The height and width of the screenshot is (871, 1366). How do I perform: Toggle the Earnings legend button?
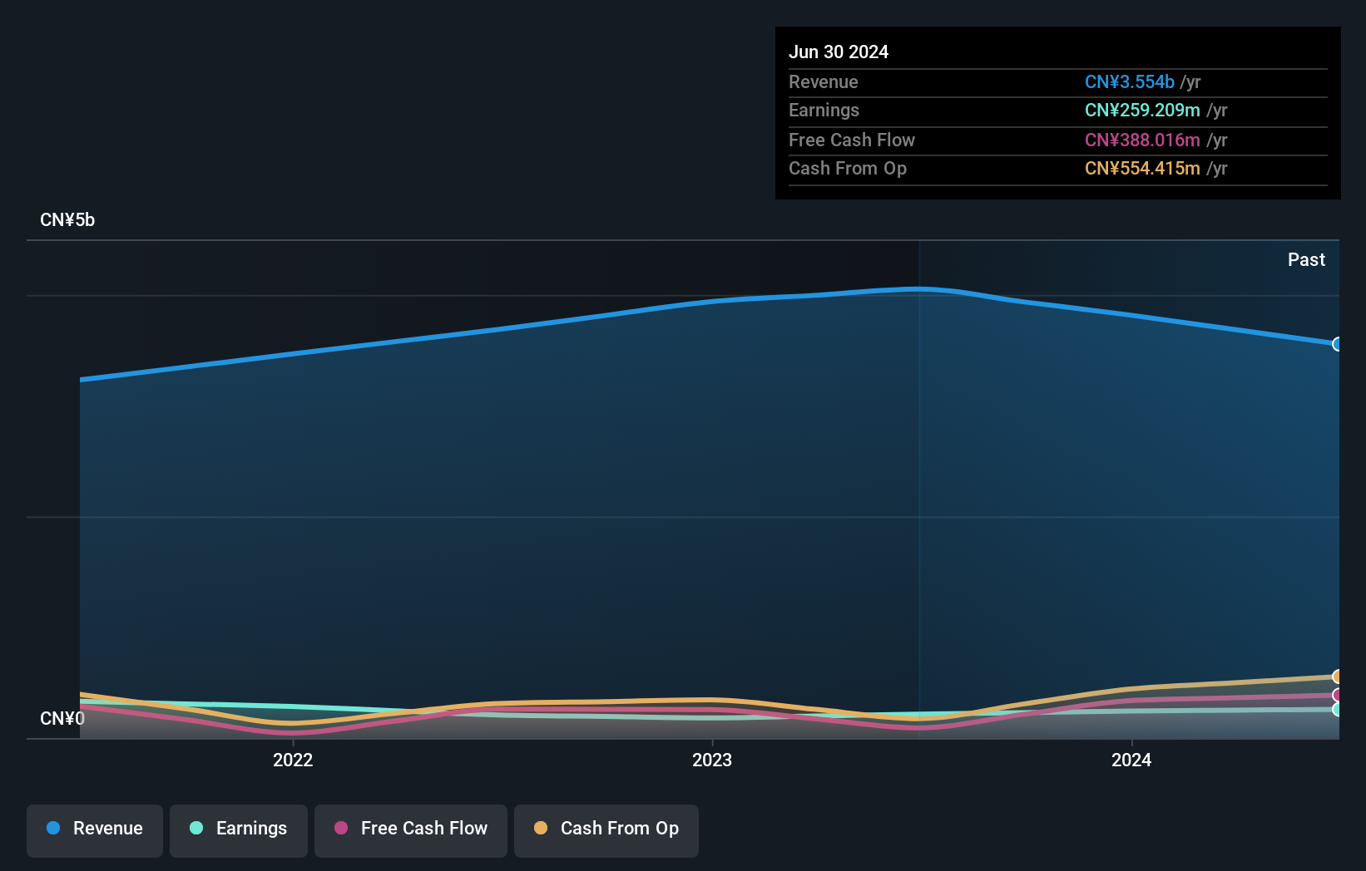point(239,830)
